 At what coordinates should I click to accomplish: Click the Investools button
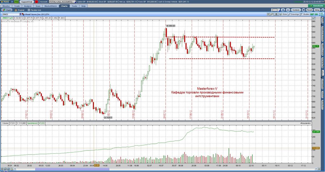pos(316,6)
